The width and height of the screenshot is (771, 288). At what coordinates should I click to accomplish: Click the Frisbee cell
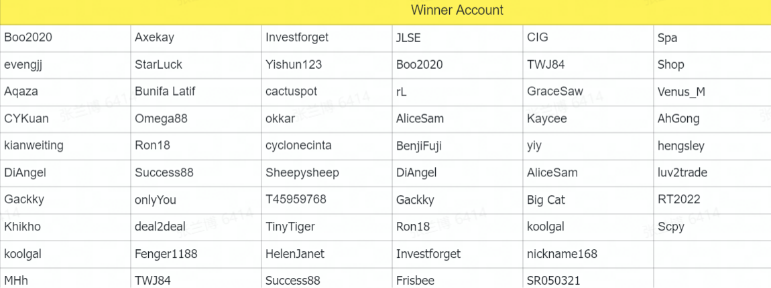pos(457,278)
